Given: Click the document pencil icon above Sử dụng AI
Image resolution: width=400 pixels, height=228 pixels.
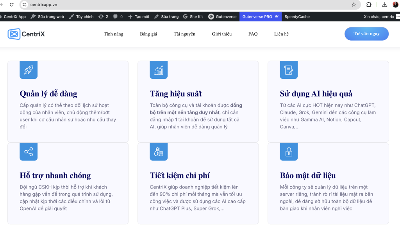Looking at the screenshot, I should (289, 70).
